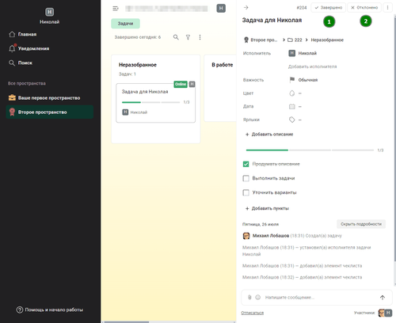This screenshot has width=396, height=323.
Task: Click Завершено сегодня: 6 counter
Action: (x=138, y=37)
